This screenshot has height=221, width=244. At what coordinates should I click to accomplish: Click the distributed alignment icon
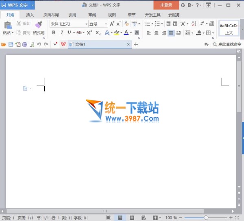(178, 33)
